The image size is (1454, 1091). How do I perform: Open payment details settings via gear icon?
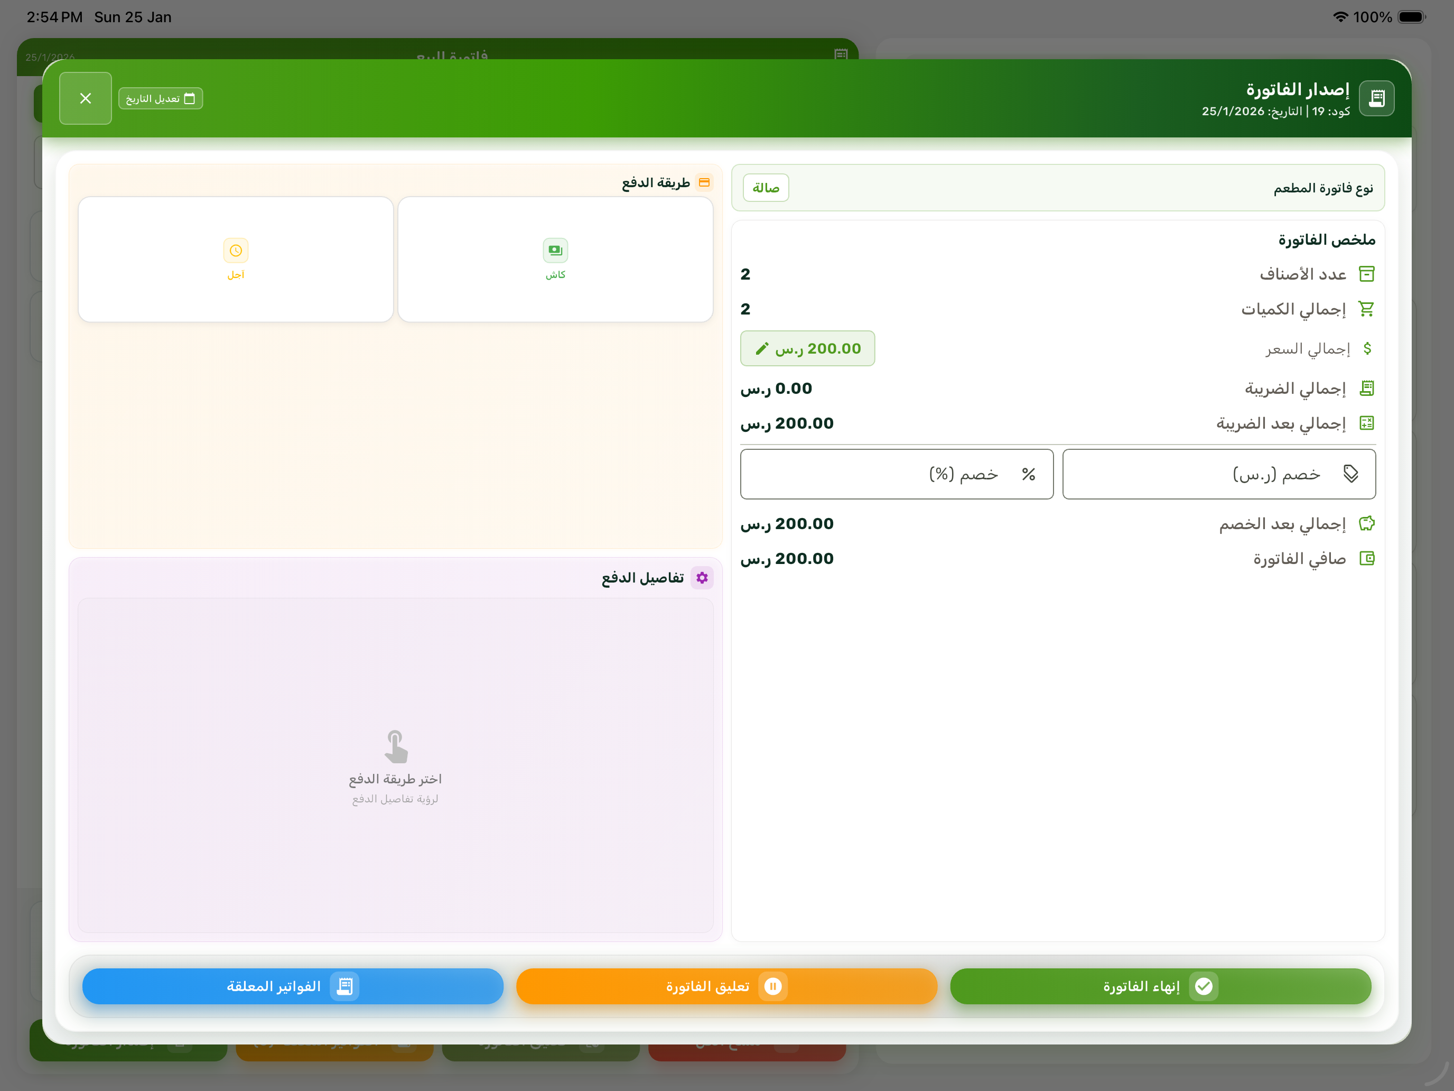click(703, 577)
